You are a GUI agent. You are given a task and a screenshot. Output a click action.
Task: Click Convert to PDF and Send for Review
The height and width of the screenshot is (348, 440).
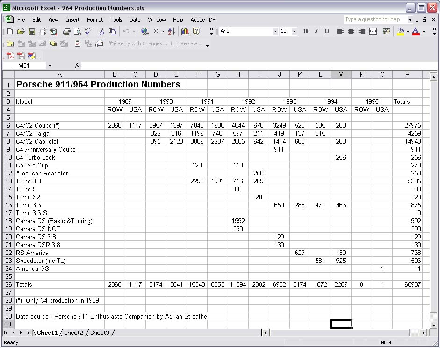coord(31,56)
